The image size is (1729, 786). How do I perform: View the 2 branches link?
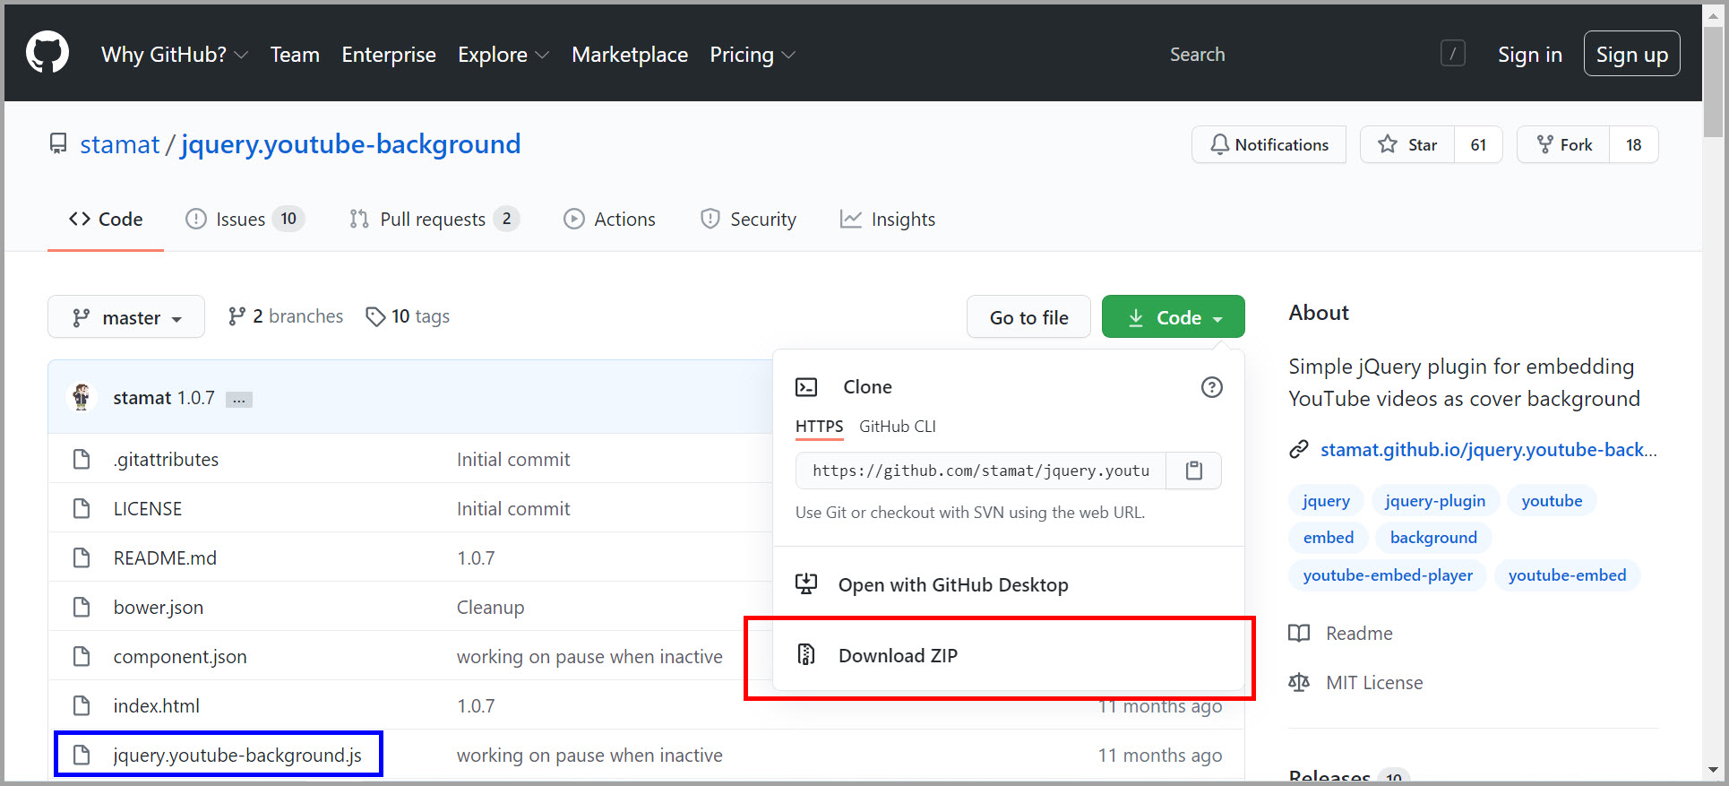point(286,316)
